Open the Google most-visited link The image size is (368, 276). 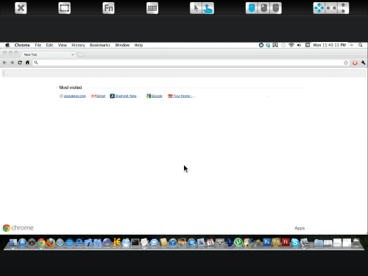click(157, 96)
